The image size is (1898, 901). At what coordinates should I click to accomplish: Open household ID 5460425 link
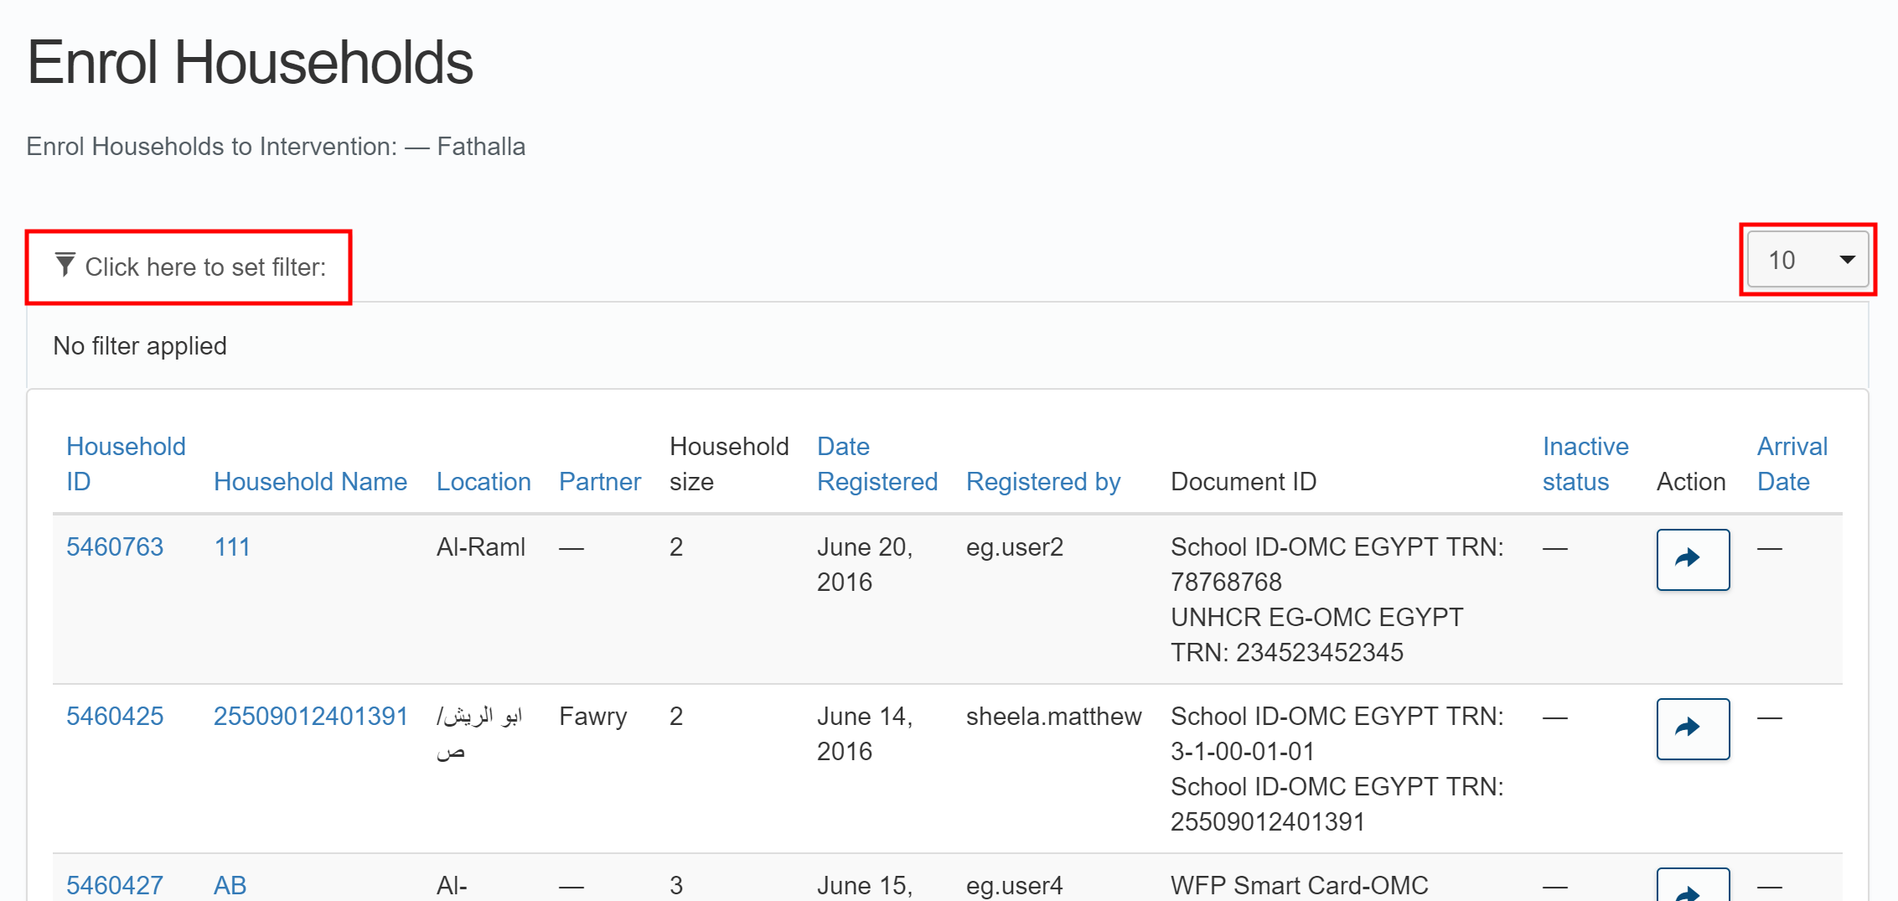[x=115, y=717]
